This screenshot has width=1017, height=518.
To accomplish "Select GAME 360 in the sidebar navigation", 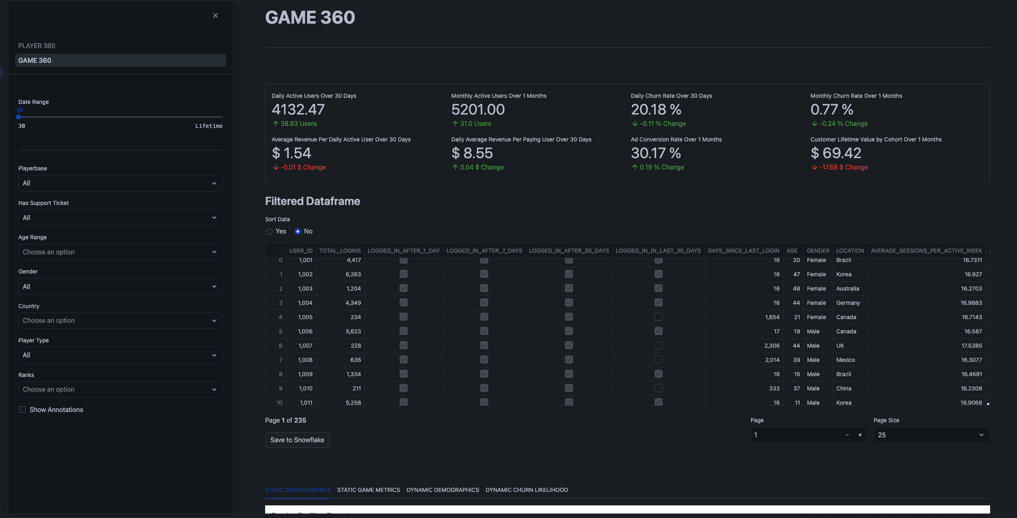I will 120,60.
